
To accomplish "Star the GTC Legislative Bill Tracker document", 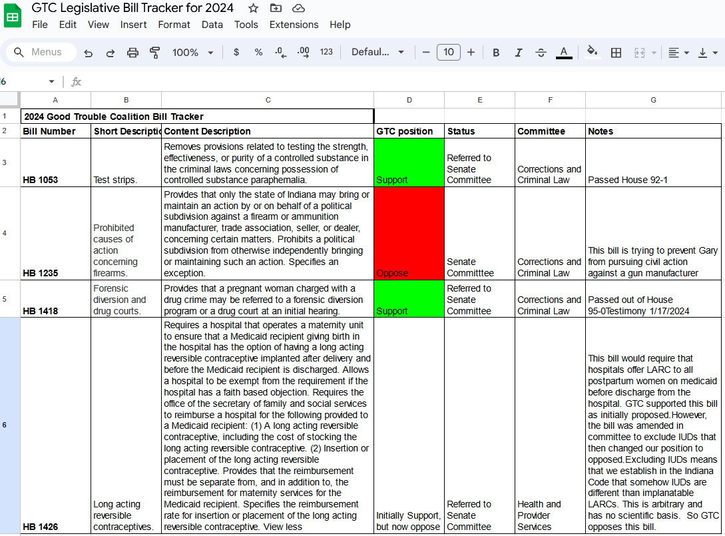I will point(253,9).
